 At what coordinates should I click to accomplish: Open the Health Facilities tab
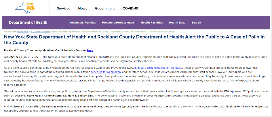(152, 23)
